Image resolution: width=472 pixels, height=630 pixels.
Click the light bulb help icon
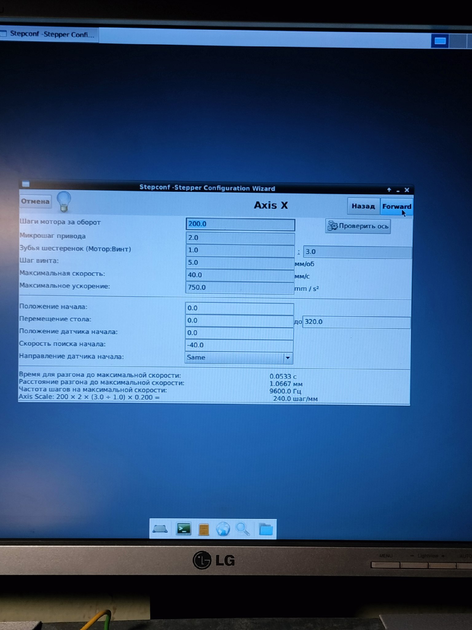click(64, 202)
